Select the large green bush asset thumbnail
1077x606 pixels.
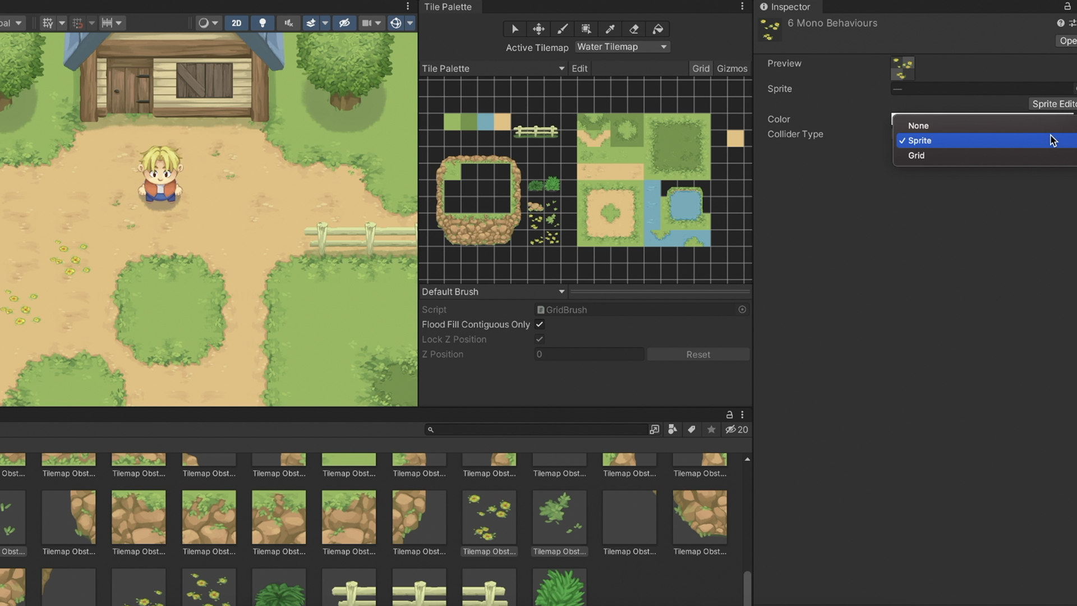559,587
